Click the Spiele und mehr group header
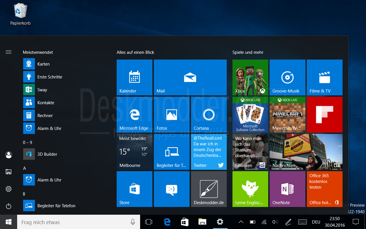Screen dimensions: 366x229 point(248,52)
